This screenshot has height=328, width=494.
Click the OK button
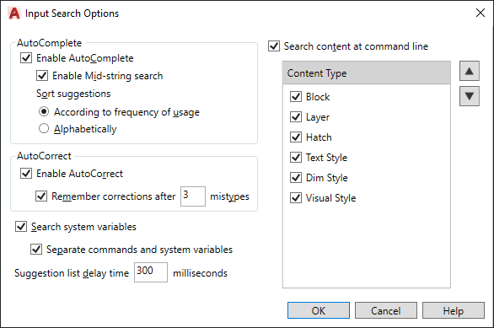pyautogui.click(x=319, y=310)
